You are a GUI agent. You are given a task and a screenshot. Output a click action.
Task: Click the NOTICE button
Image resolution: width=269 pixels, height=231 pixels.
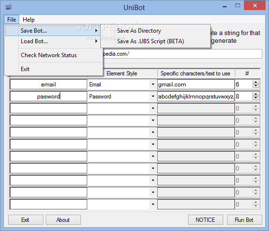coord(205,220)
